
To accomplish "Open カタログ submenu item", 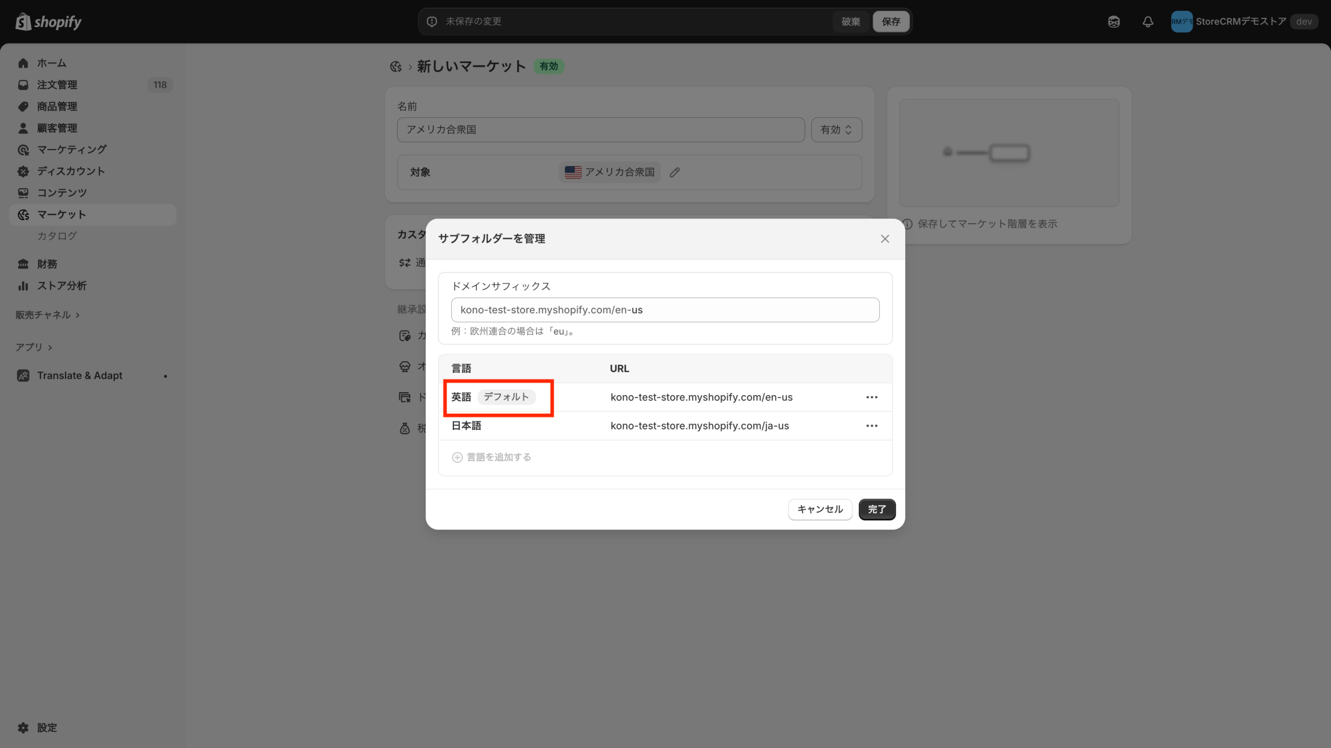I will point(57,236).
